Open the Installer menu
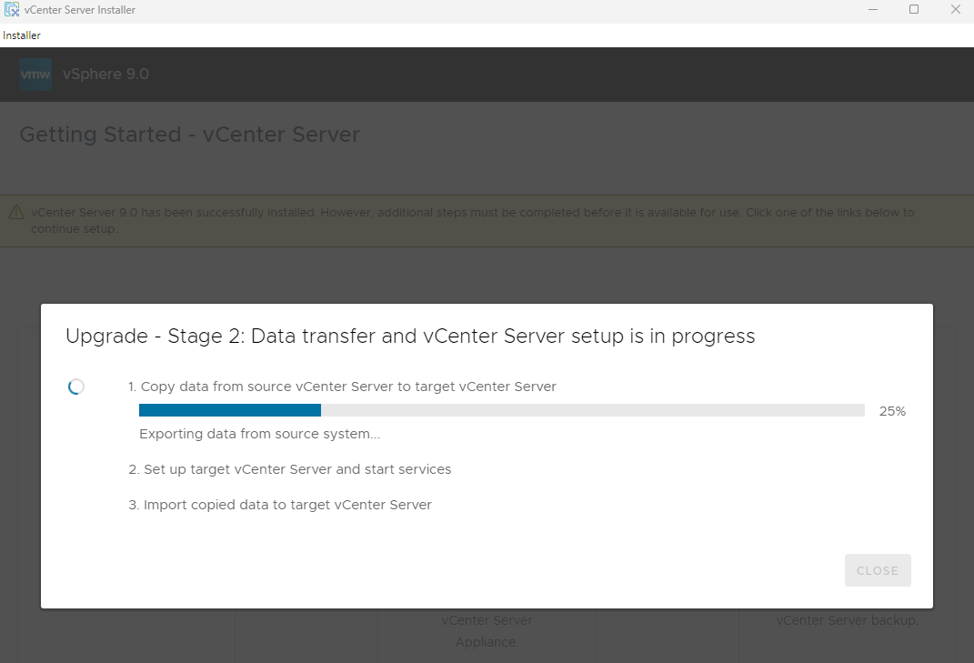 pos(22,35)
